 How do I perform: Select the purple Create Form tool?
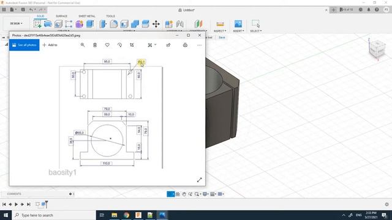(80, 24)
